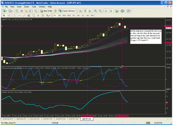173x125 pixels.
Task: Open the Profiles toolbar icon
Action: coord(10,11)
